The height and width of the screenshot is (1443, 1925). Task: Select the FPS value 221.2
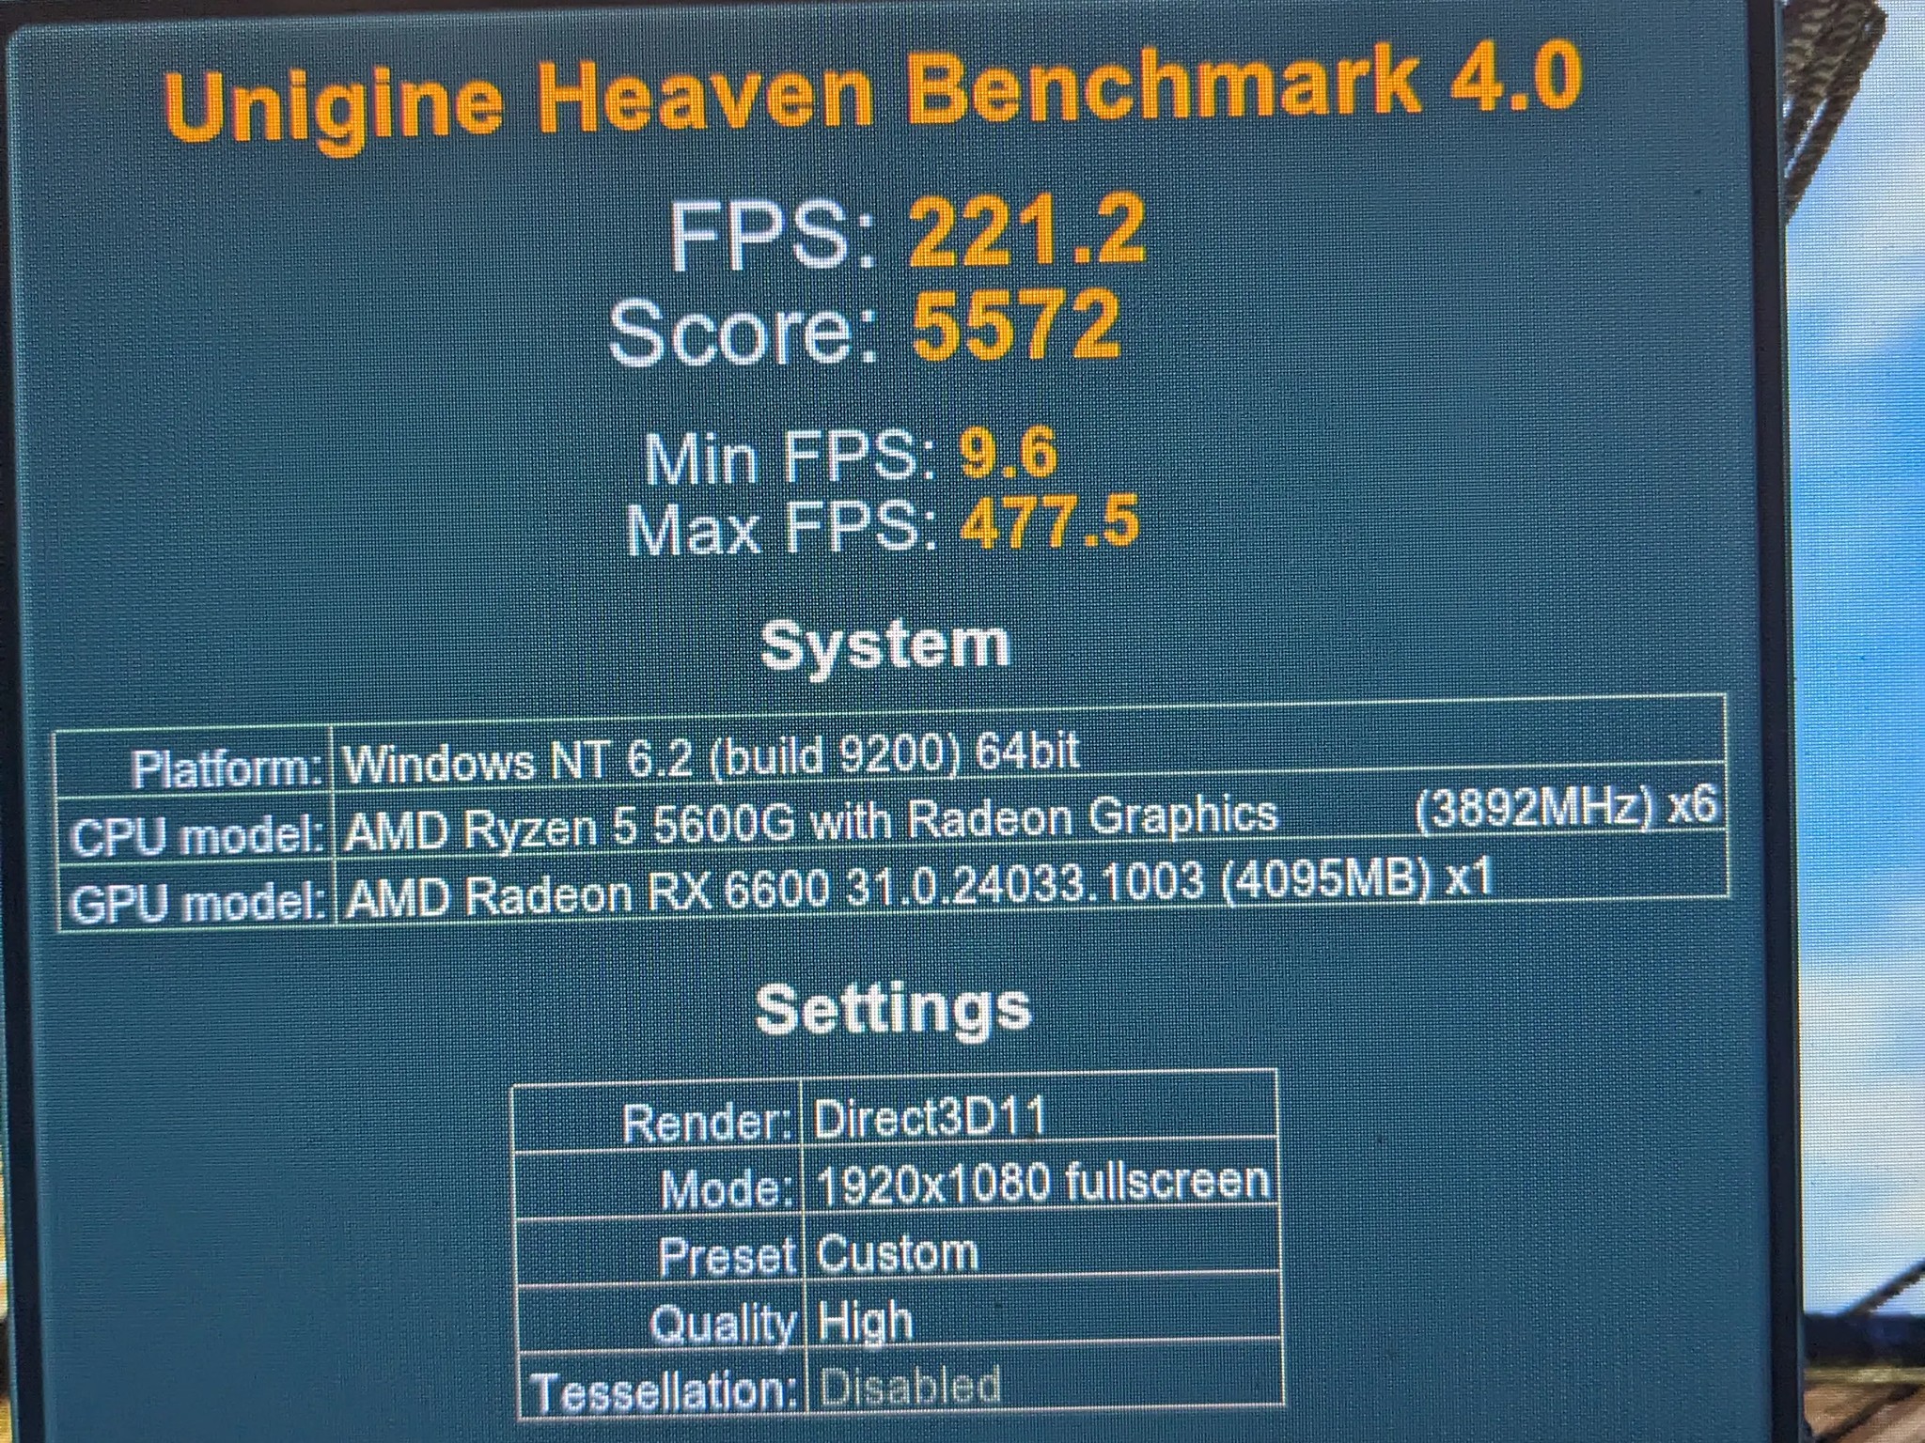point(1027,230)
